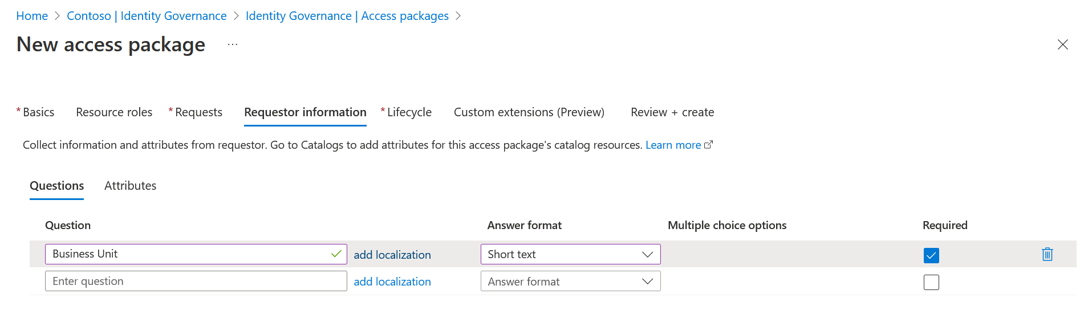The width and height of the screenshot is (1080, 310).
Task: Switch to the Requests tab
Action: (x=198, y=112)
